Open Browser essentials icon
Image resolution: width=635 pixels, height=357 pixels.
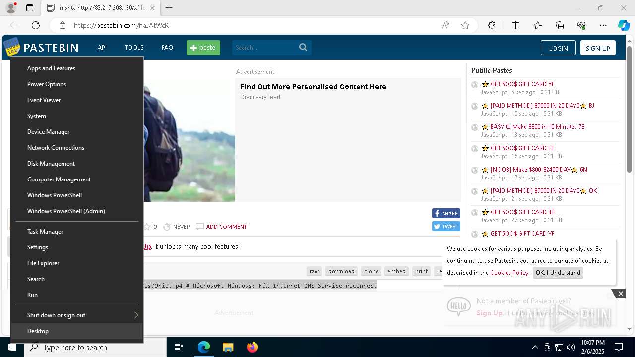(581, 25)
